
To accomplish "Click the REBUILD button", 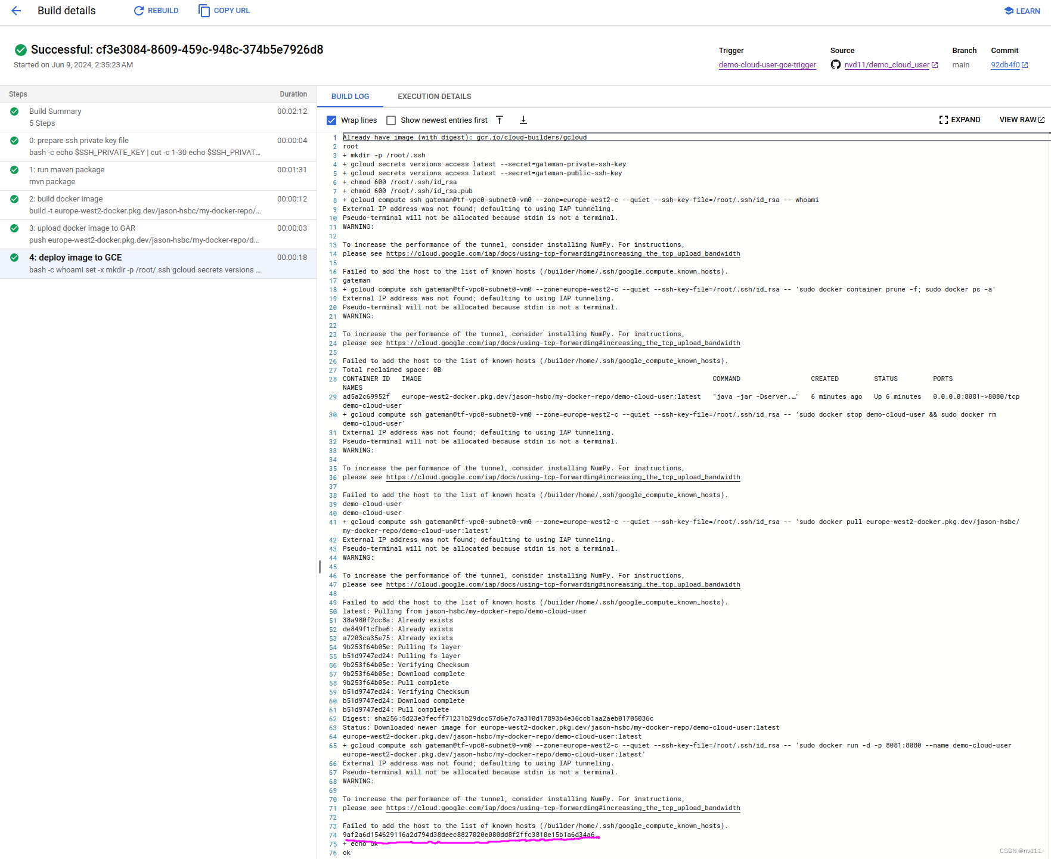I will [x=156, y=11].
